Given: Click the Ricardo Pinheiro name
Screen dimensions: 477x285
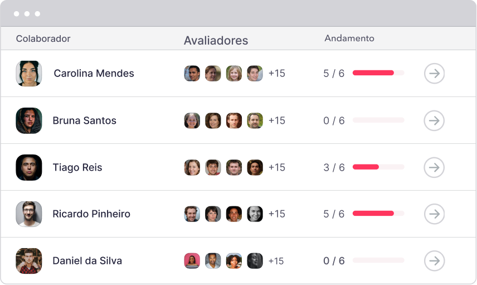Looking at the screenshot, I should tap(91, 214).
